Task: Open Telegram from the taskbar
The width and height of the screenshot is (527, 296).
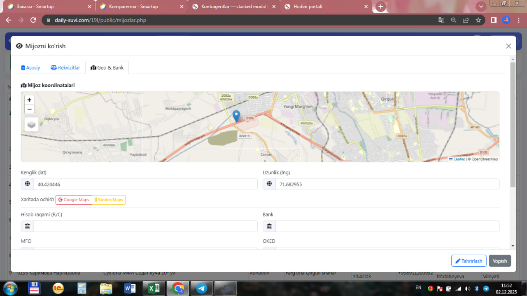Action: click(x=202, y=288)
